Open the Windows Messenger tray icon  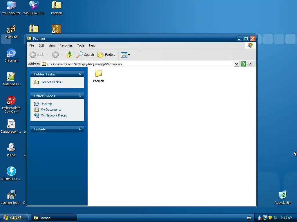coord(260,218)
